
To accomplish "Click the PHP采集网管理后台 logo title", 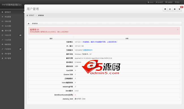I will [x=12, y=5].
